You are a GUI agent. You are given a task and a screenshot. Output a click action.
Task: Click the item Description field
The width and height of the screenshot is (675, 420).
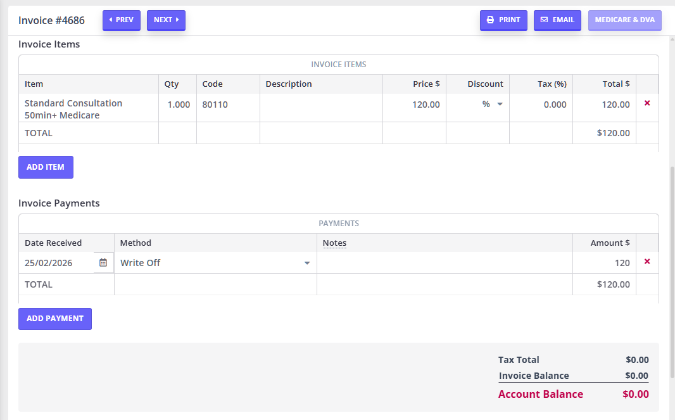(x=320, y=105)
